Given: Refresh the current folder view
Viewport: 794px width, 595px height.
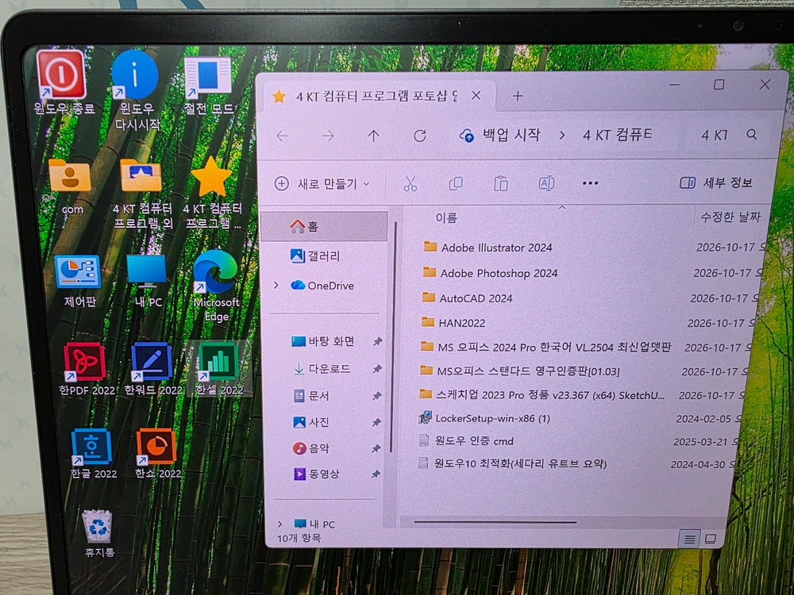Looking at the screenshot, I should click(x=420, y=136).
